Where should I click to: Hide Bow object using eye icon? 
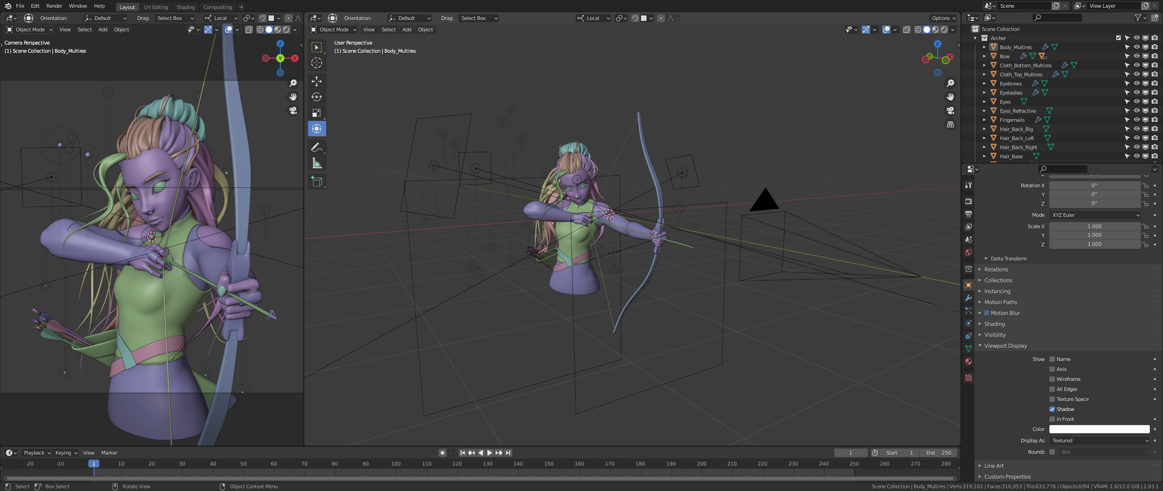pos(1136,56)
